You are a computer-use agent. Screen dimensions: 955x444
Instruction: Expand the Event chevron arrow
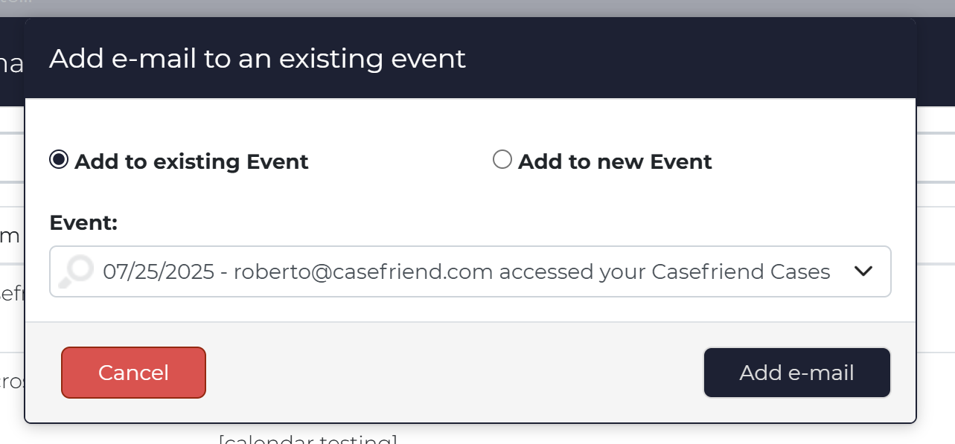tap(863, 271)
